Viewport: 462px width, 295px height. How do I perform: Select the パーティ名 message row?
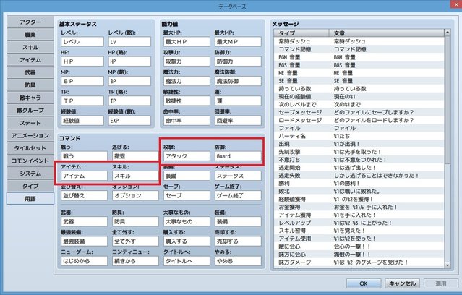359,136
